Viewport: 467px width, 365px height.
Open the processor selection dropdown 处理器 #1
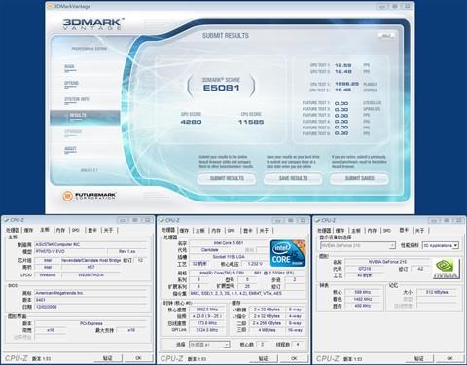[x=209, y=345]
